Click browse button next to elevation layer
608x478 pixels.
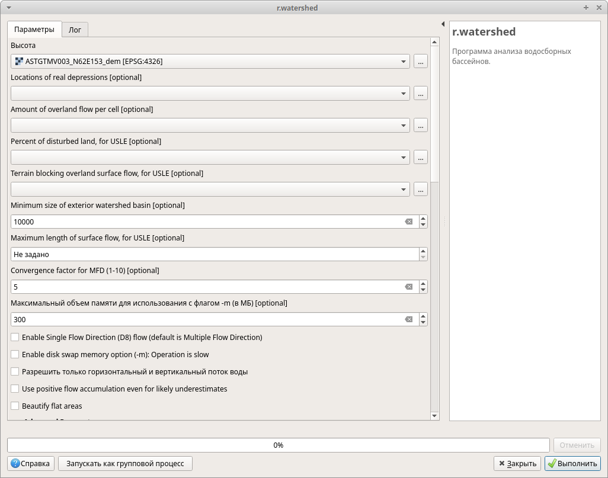421,61
